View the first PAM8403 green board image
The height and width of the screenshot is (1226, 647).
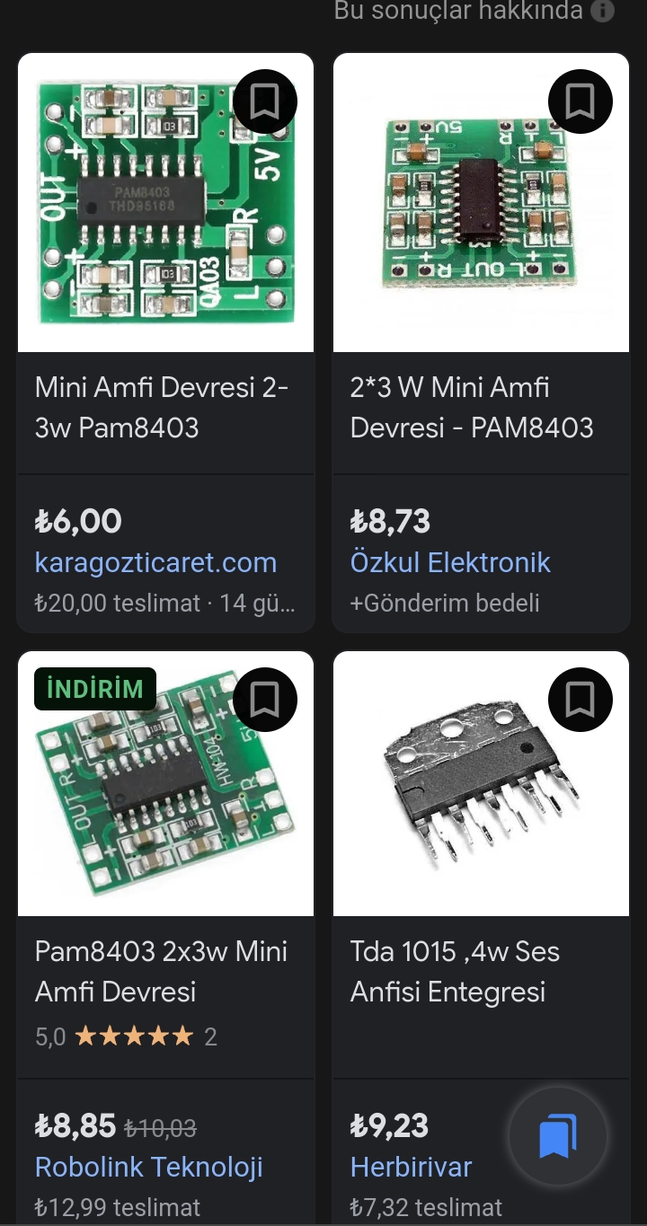pyautogui.click(x=165, y=202)
